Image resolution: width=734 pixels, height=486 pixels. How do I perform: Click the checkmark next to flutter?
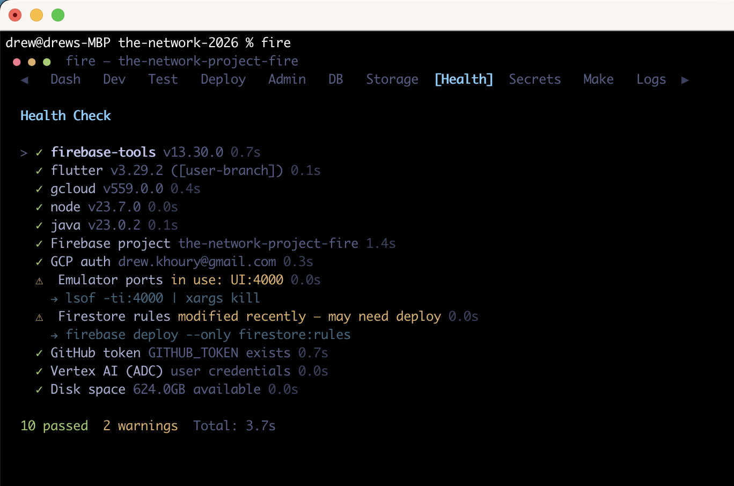(39, 171)
